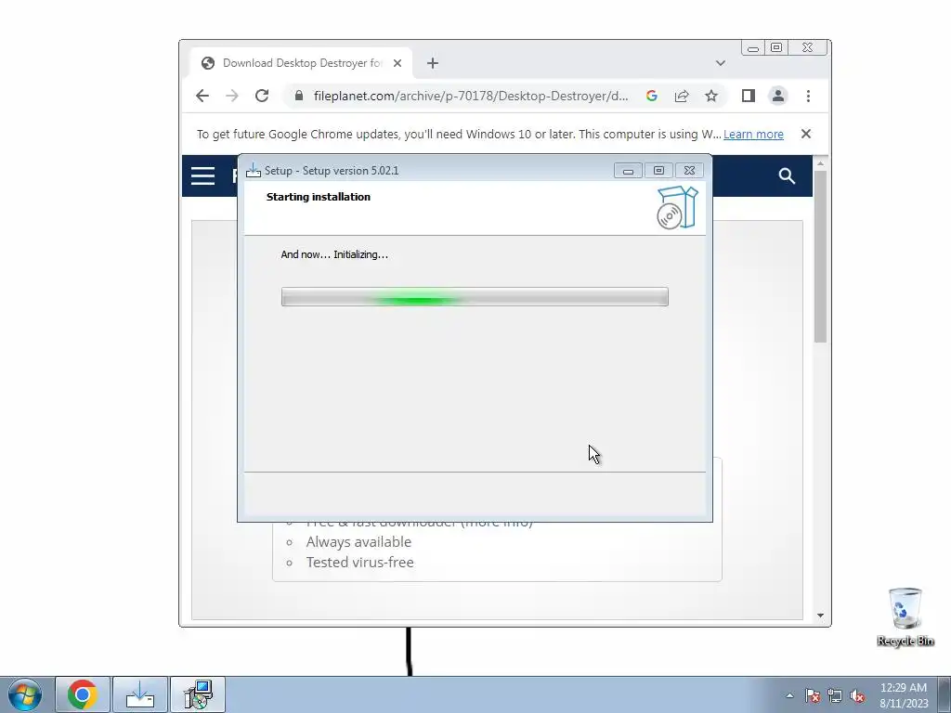Maximize the Setup installer window
This screenshot has width=951, height=713.
click(658, 171)
